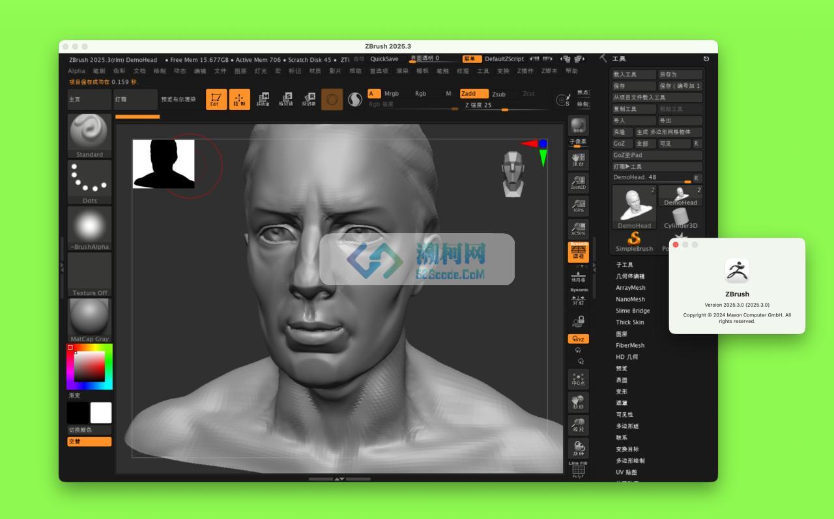Enable the Zsub mode

[499, 94]
